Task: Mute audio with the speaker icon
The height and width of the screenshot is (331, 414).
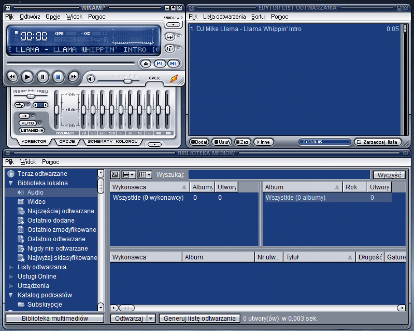Action: point(91,79)
